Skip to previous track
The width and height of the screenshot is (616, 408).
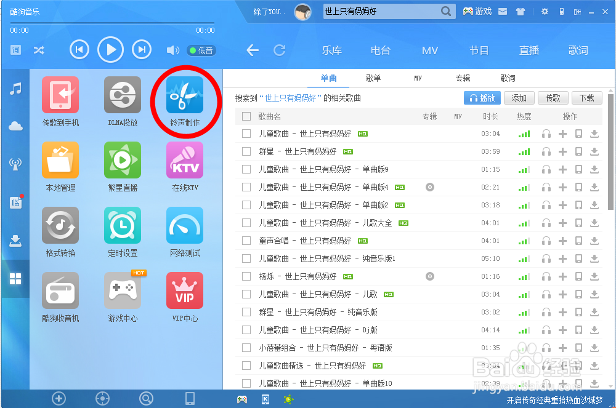pos(79,49)
